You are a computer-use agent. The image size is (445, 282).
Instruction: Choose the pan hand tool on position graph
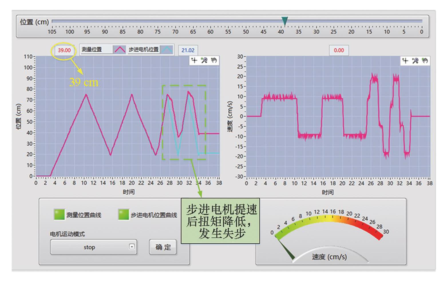point(214,60)
